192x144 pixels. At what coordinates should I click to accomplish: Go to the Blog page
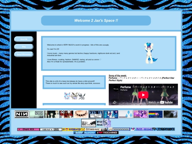(23, 47)
